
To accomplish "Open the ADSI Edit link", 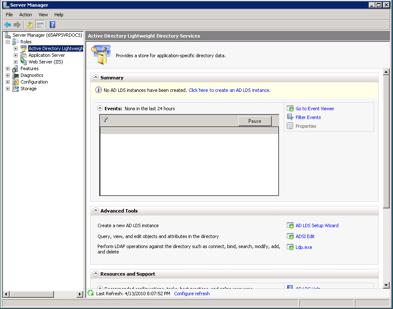I will (305, 236).
